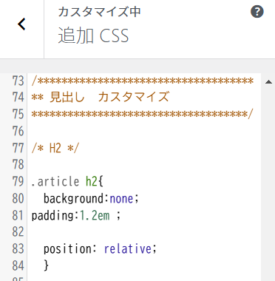
Task: Click the カスタマイズ中 header text
Action: 99,12
